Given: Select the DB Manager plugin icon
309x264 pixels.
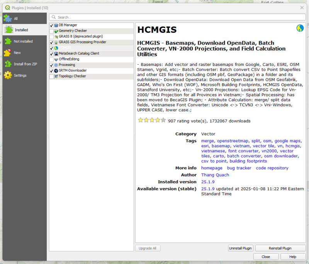Looking at the screenshot, I should [55, 25].
